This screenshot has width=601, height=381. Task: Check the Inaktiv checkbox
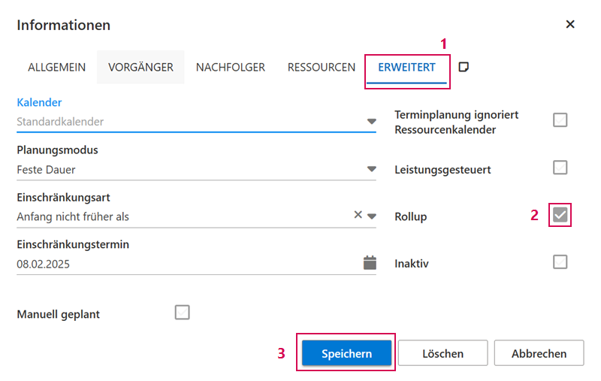[560, 262]
